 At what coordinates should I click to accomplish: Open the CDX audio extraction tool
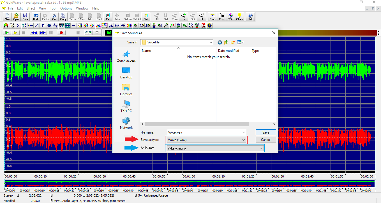(230, 17)
